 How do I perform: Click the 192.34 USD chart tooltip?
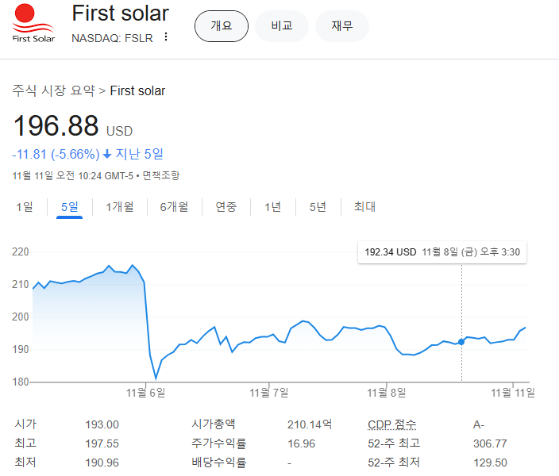tap(442, 252)
